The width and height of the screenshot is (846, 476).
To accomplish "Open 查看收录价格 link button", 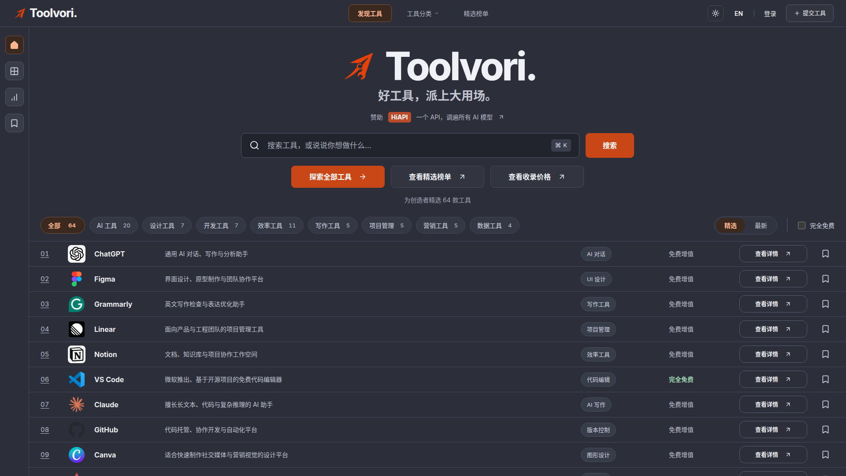I will pyautogui.click(x=537, y=177).
